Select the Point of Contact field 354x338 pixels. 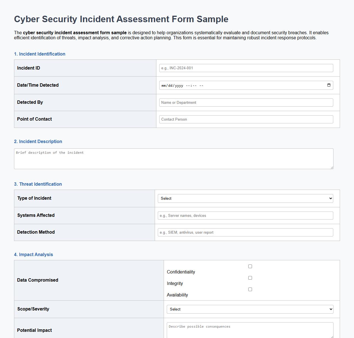pyautogui.click(x=246, y=119)
